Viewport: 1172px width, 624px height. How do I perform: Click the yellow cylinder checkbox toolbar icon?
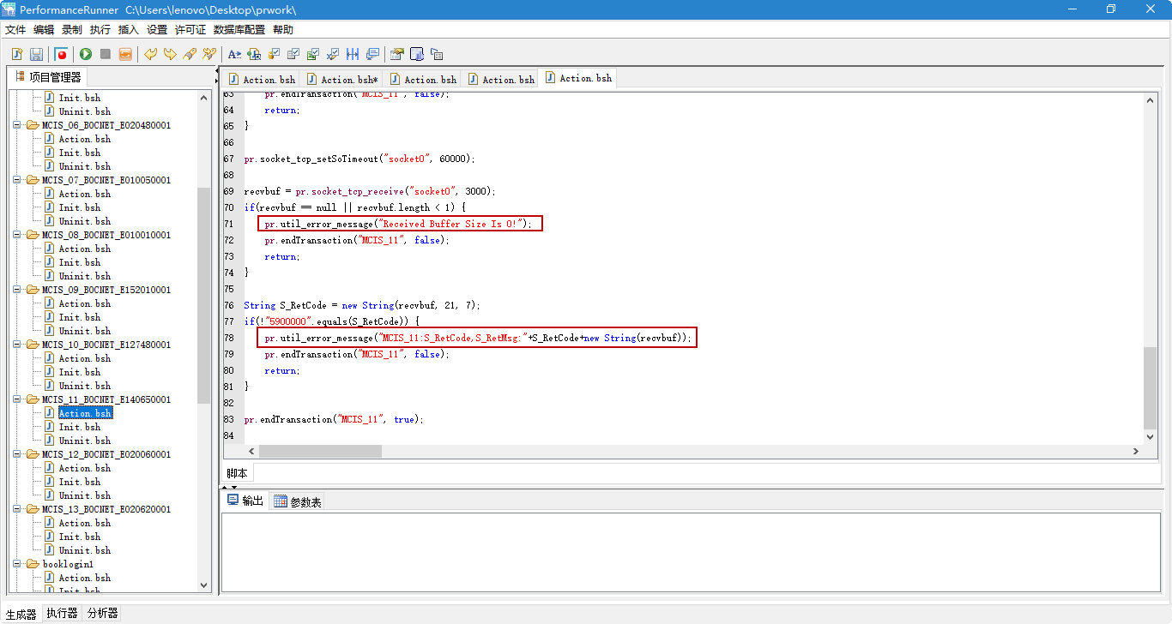pos(274,54)
